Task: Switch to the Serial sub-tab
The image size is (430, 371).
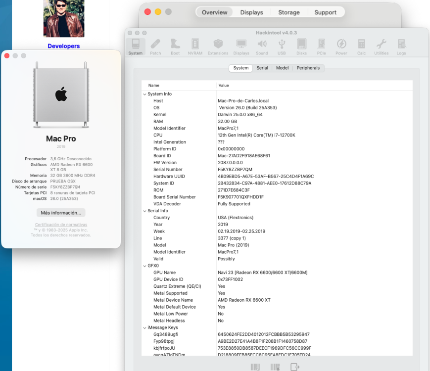Action: (x=262, y=68)
